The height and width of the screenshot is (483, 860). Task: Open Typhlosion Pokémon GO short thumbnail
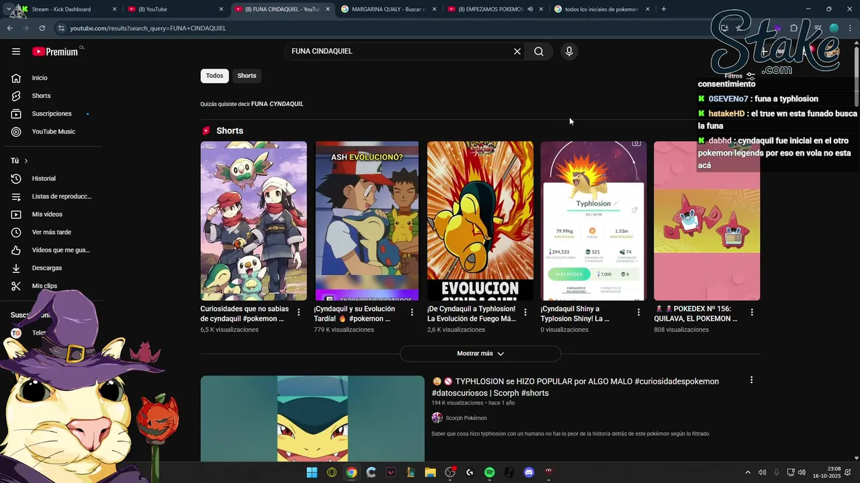click(594, 221)
